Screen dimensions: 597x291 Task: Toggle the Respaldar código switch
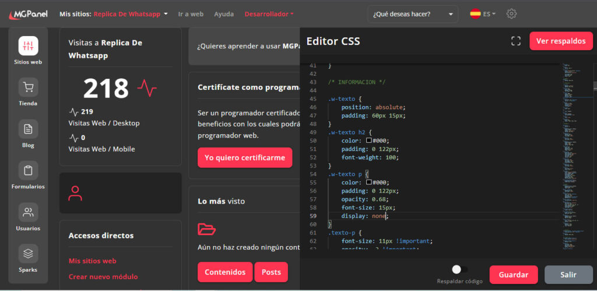pos(459,269)
